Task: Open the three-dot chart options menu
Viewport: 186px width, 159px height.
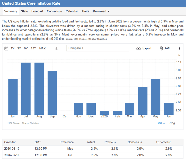Action: [x=179, y=48]
